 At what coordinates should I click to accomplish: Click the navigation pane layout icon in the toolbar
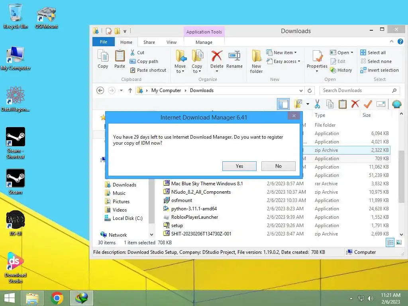pyautogui.click(x=283, y=104)
